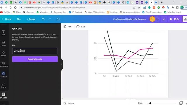Reload the page in browser

coord(11,8)
